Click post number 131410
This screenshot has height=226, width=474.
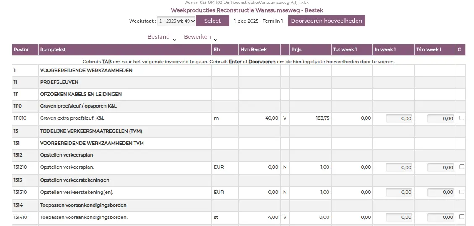point(20,217)
